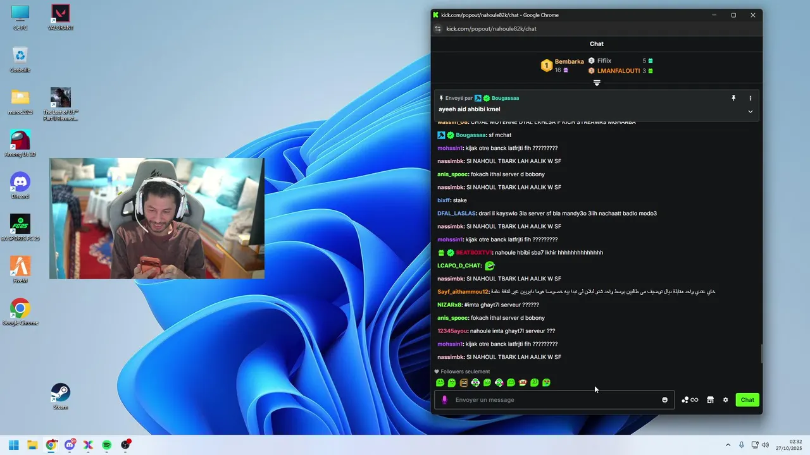Screen dimensions: 810x455
Task: Click the pin icon on pinned message
Action: pyautogui.click(x=733, y=98)
